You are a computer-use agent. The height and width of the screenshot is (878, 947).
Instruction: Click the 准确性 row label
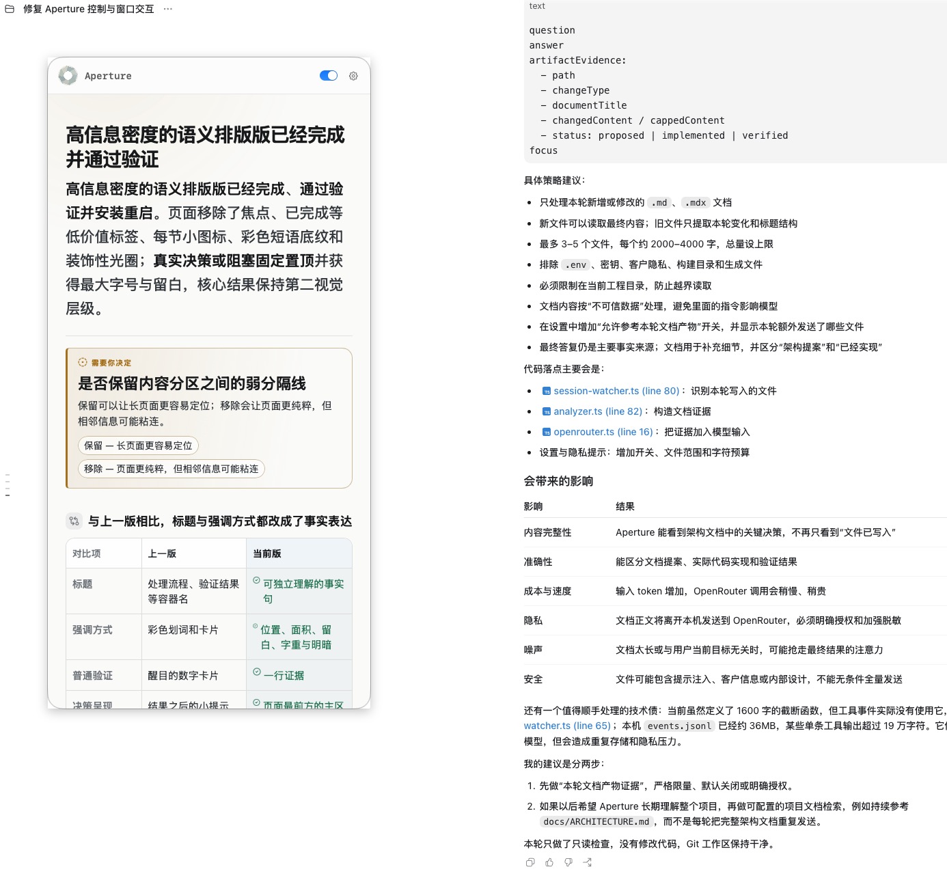[x=538, y=562]
